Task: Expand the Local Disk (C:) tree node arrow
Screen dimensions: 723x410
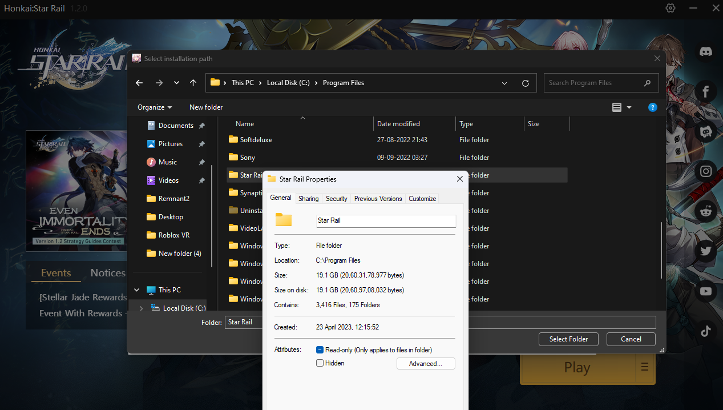Action: coord(142,308)
